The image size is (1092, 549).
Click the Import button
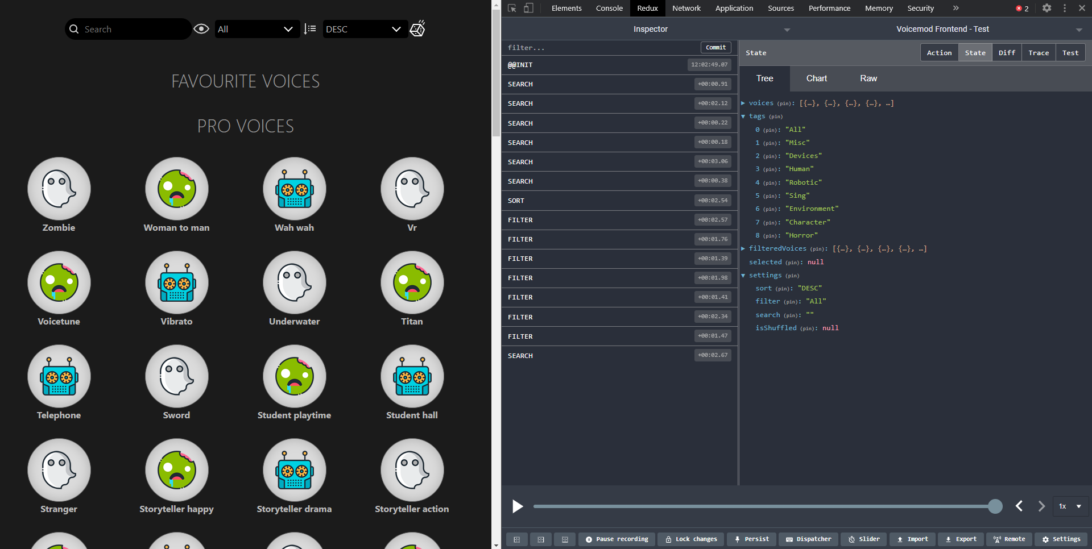coord(912,539)
